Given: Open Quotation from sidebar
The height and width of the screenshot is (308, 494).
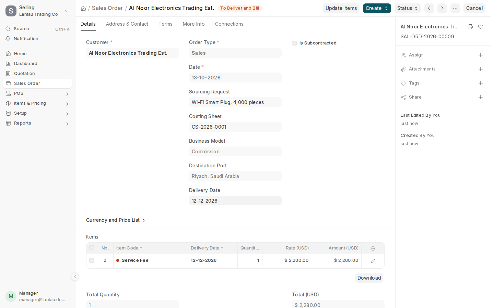Looking at the screenshot, I should tap(38, 74).
